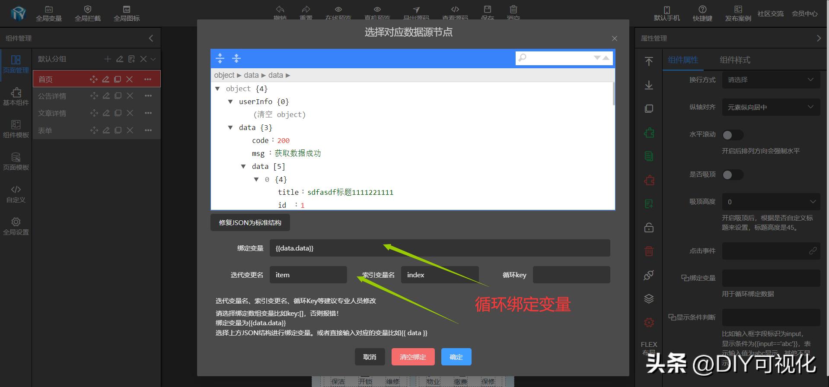Collapse the 属性管理 panel

[x=819, y=38]
